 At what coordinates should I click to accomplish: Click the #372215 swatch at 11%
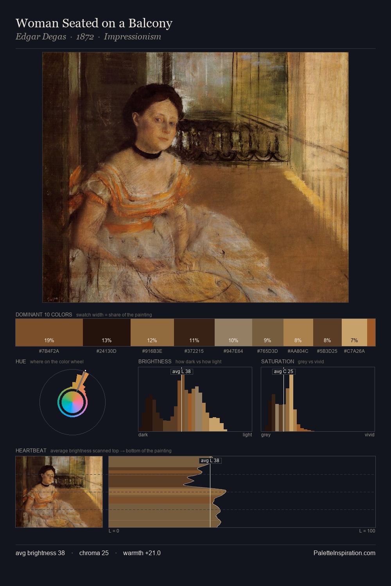coord(194,332)
